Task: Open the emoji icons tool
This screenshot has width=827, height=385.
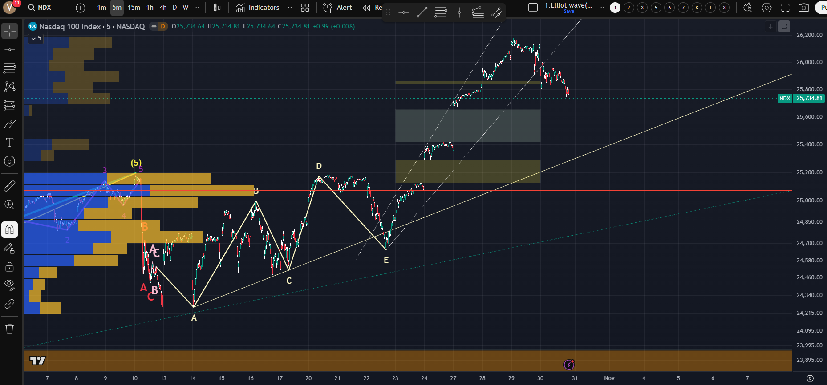Action: 9,161
